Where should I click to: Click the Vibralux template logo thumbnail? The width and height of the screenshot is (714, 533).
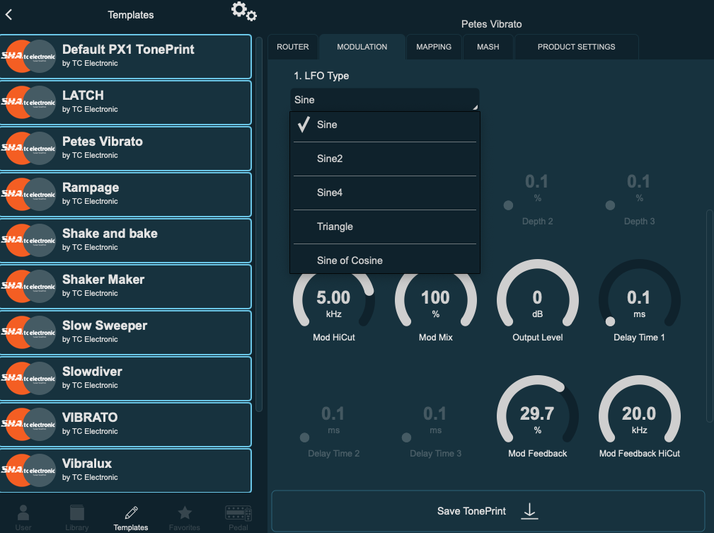click(29, 471)
